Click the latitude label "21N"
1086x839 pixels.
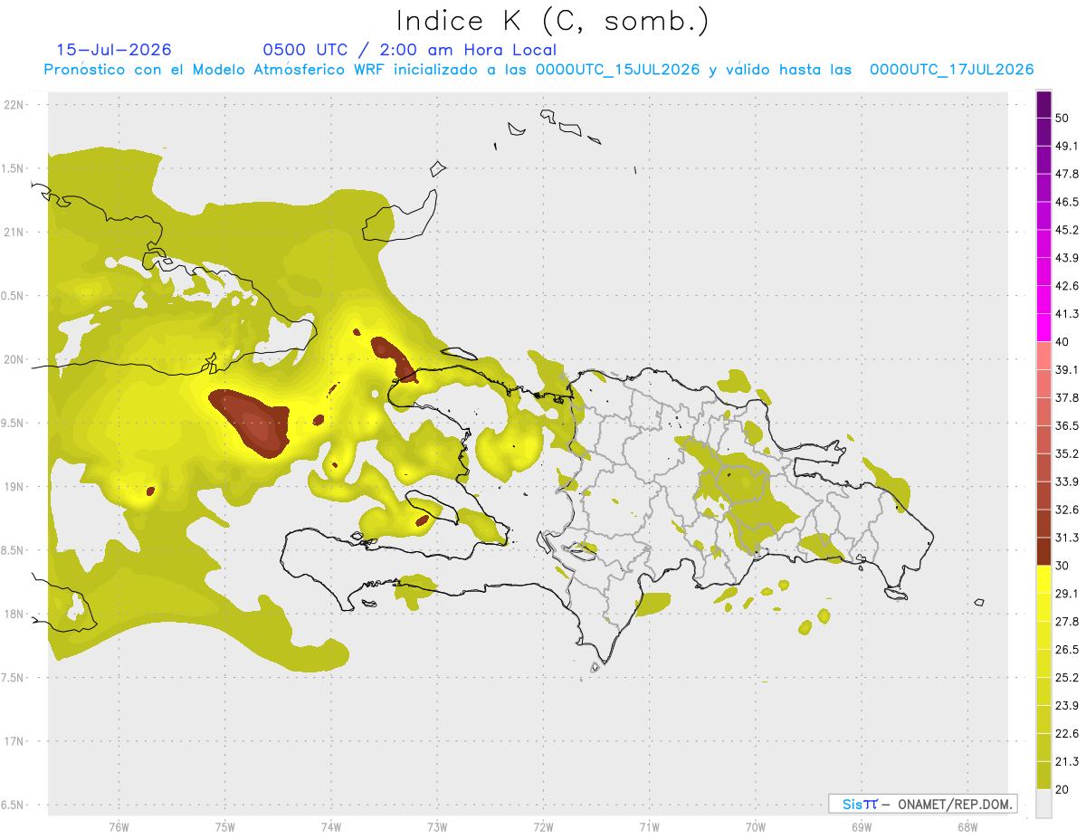tap(15, 233)
